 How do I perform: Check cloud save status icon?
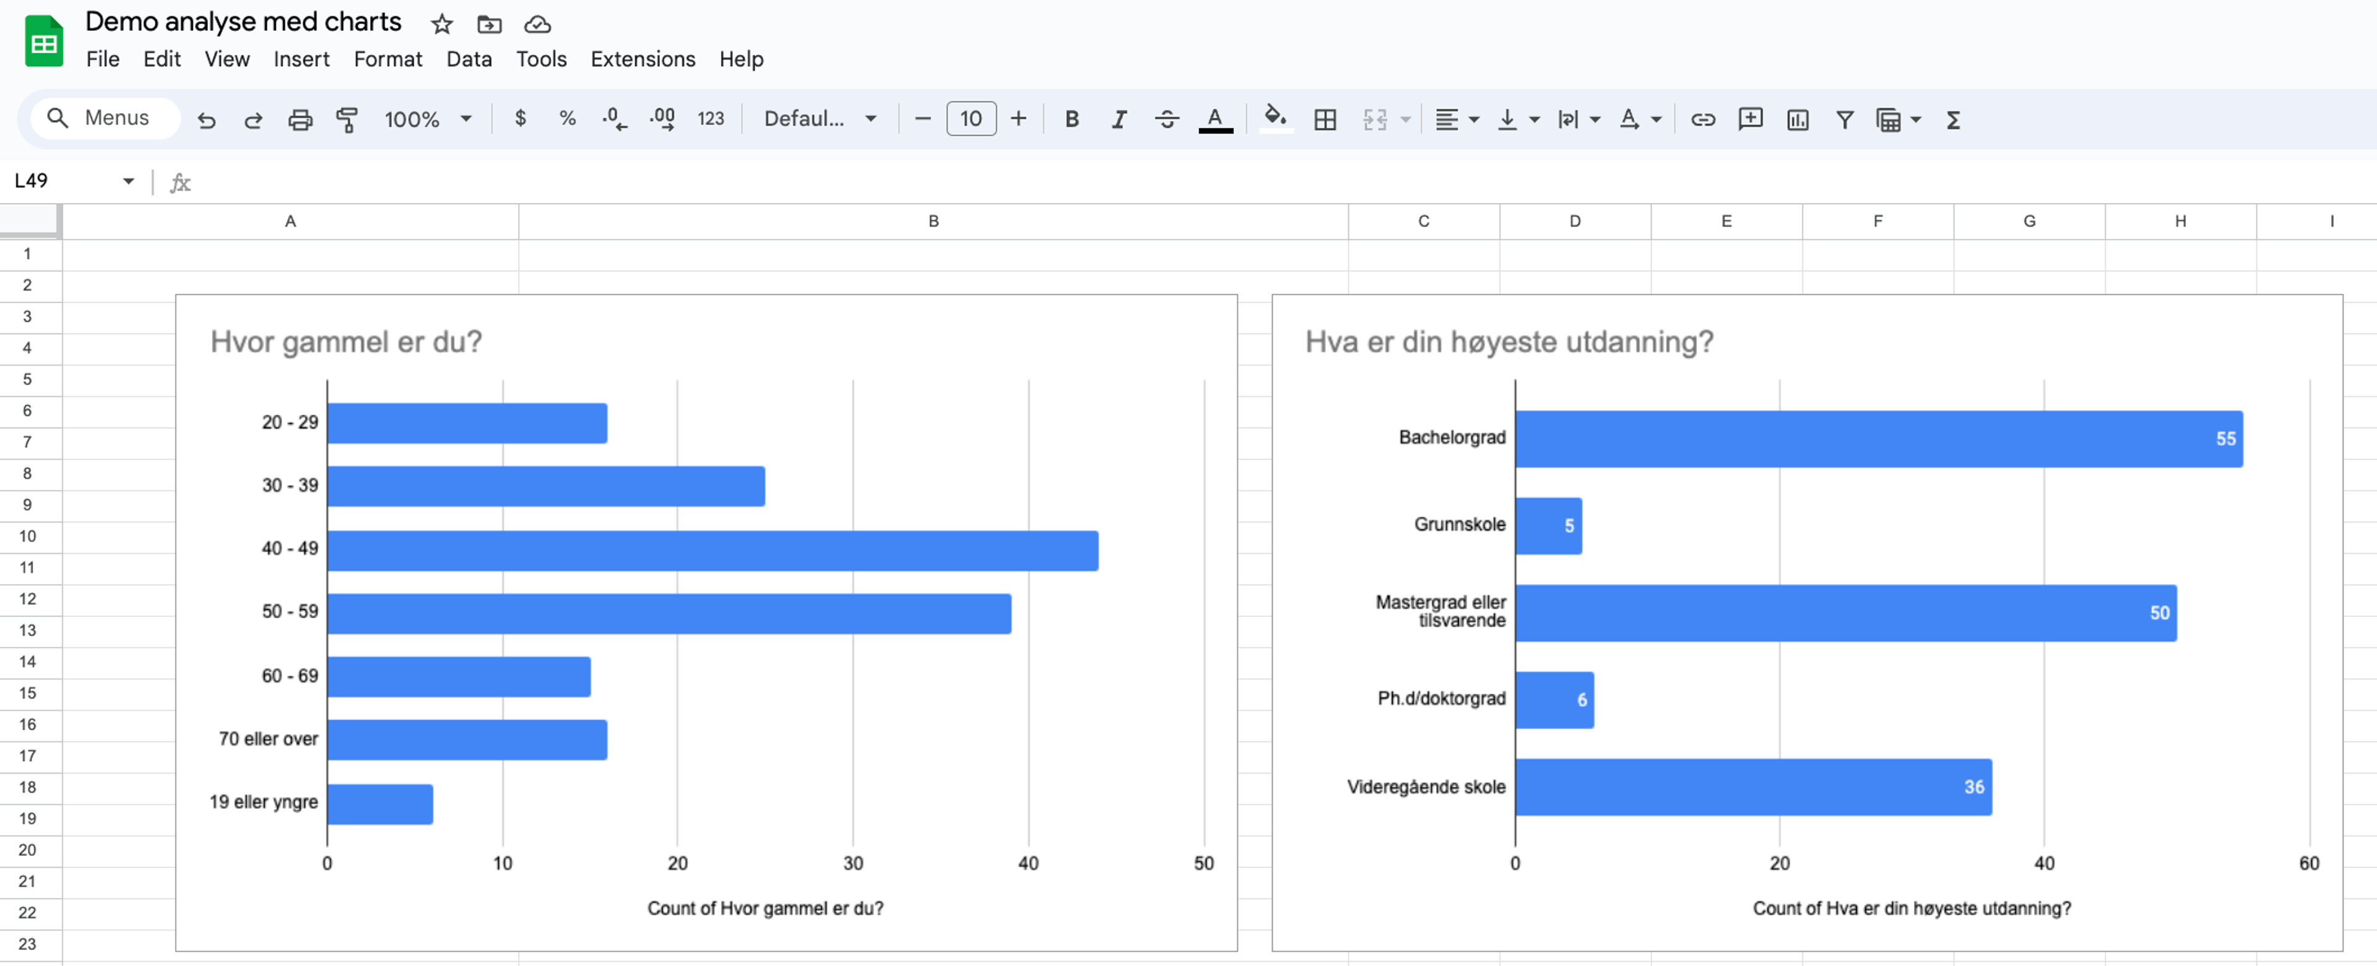point(537,24)
